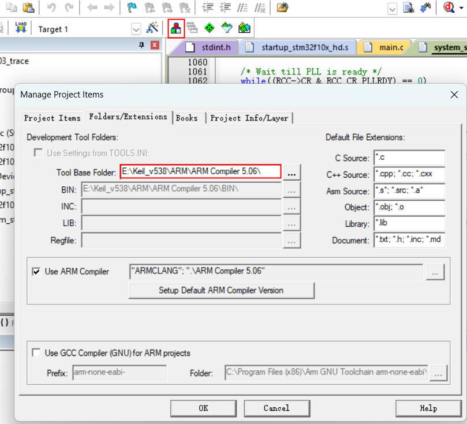
Task: Open the ARM Compiler list browse button
Action: pyautogui.click(x=435, y=272)
